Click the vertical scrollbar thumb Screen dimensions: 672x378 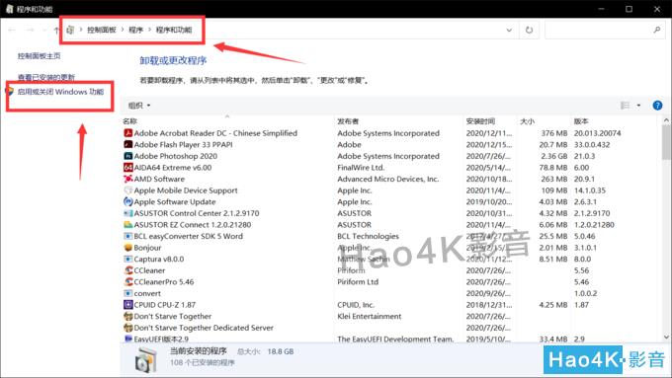coord(666,142)
